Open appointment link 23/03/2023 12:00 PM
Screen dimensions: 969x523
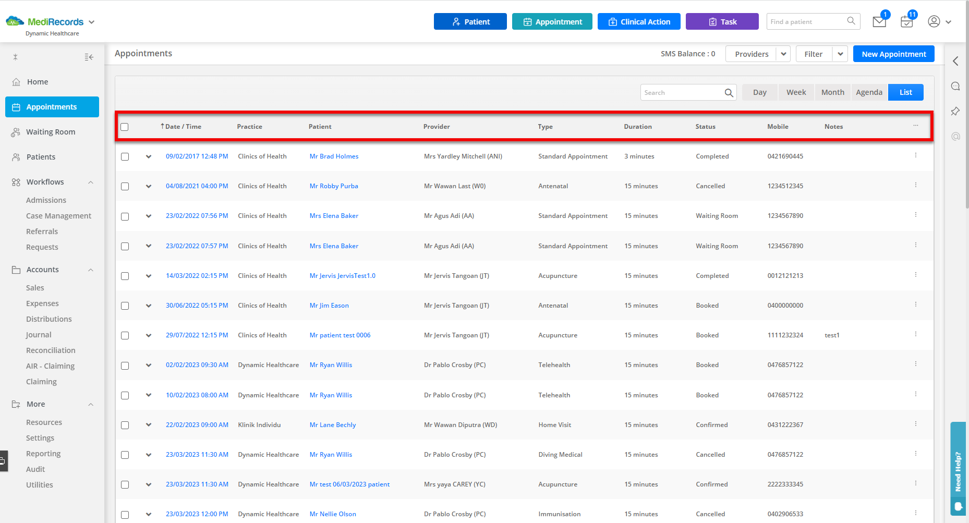pyautogui.click(x=197, y=514)
